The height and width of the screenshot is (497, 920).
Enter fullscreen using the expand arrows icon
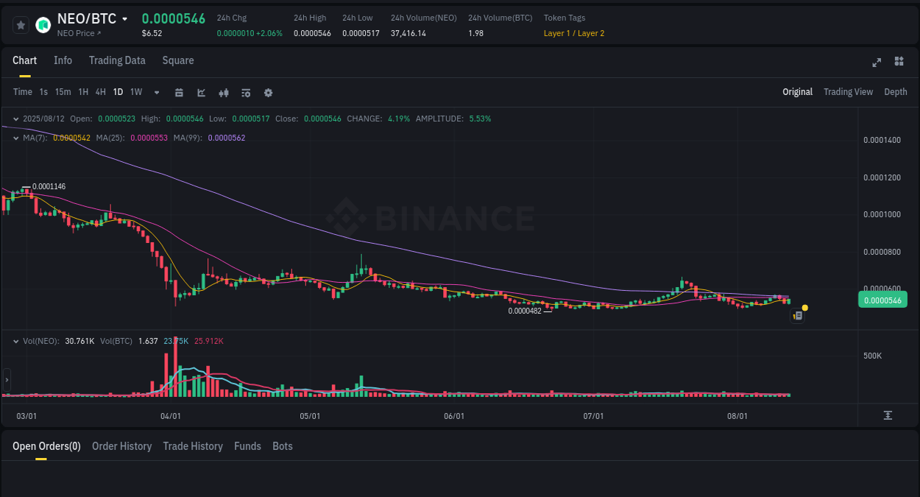(877, 63)
